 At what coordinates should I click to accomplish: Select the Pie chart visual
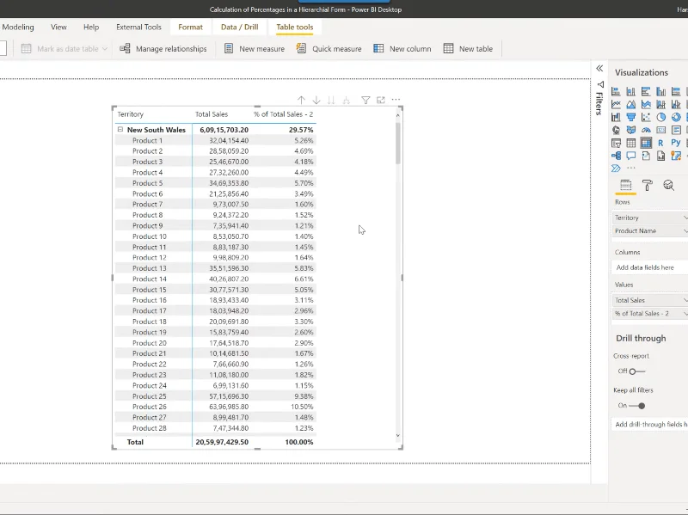tap(660, 117)
